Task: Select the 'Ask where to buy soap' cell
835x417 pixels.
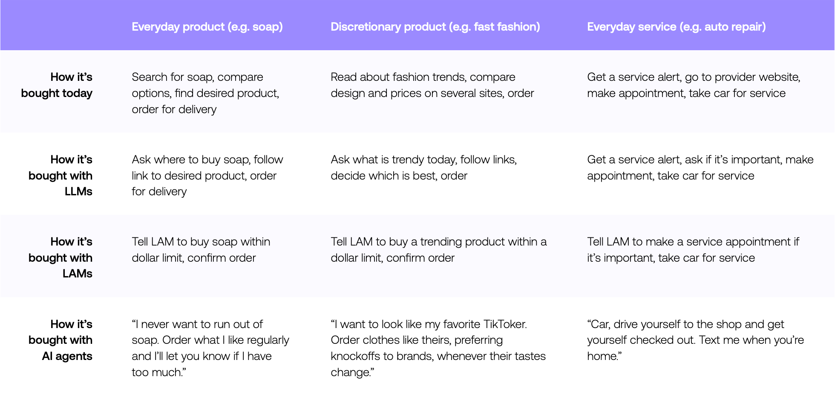Action: (x=207, y=175)
